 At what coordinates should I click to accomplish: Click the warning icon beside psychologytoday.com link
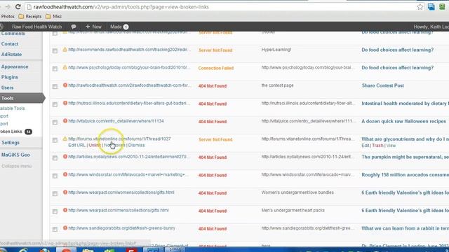click(x=65, y=67)
